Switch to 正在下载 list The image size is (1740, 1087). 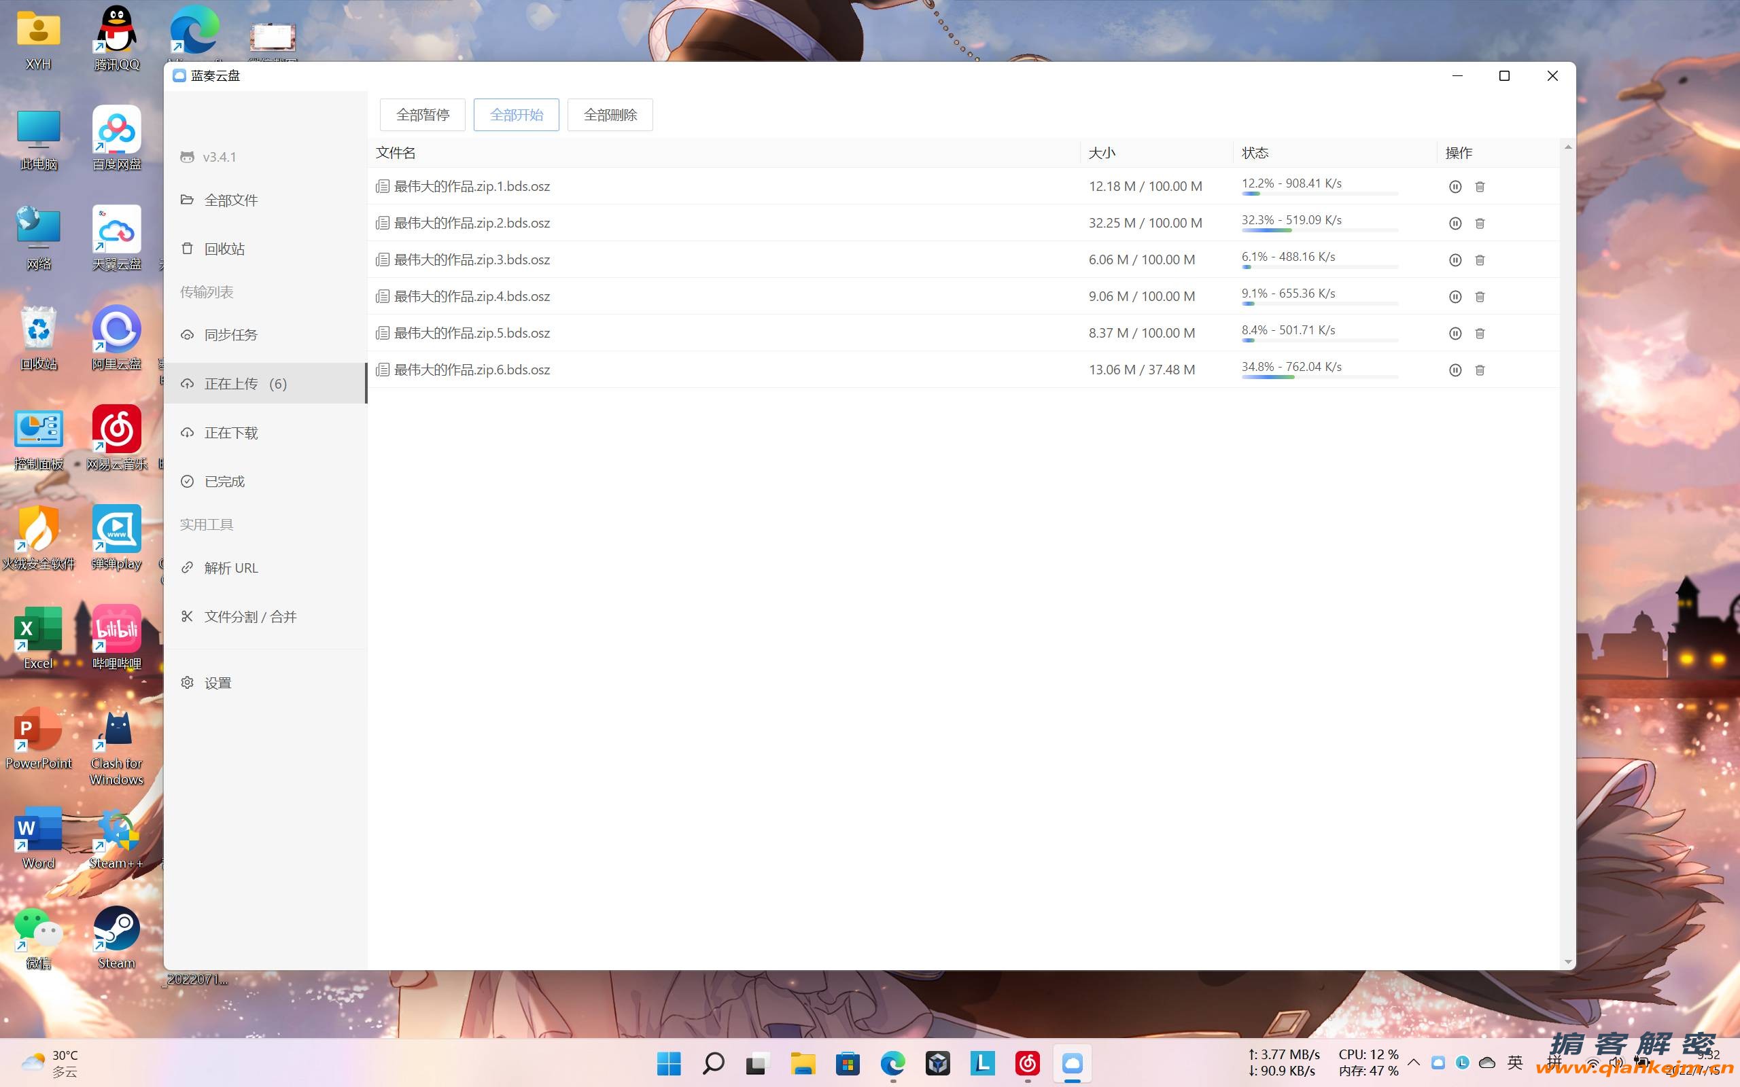[264, 433]
